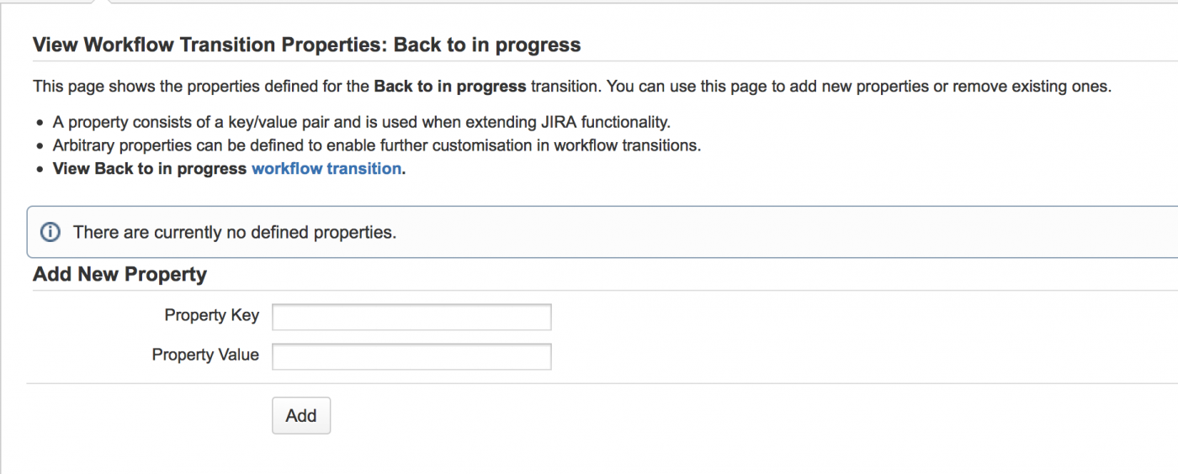The width and height of the screenshot is (1178, 474).
Task: Click the Property Value label
Action: click(x=205, y=355)
